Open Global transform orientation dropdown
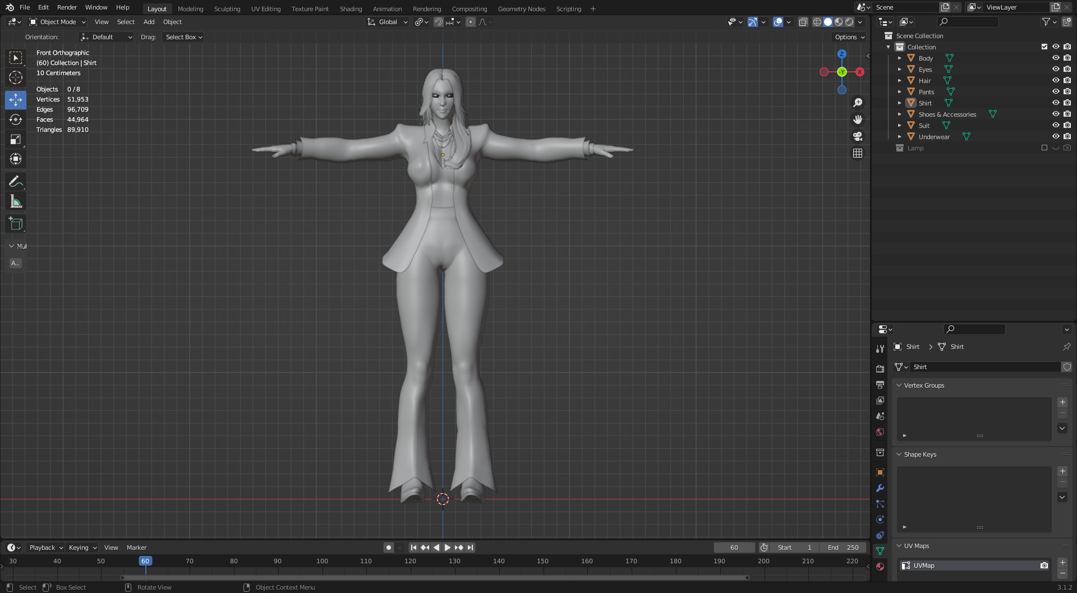The image size is (1077, 593). pos(387,22)
